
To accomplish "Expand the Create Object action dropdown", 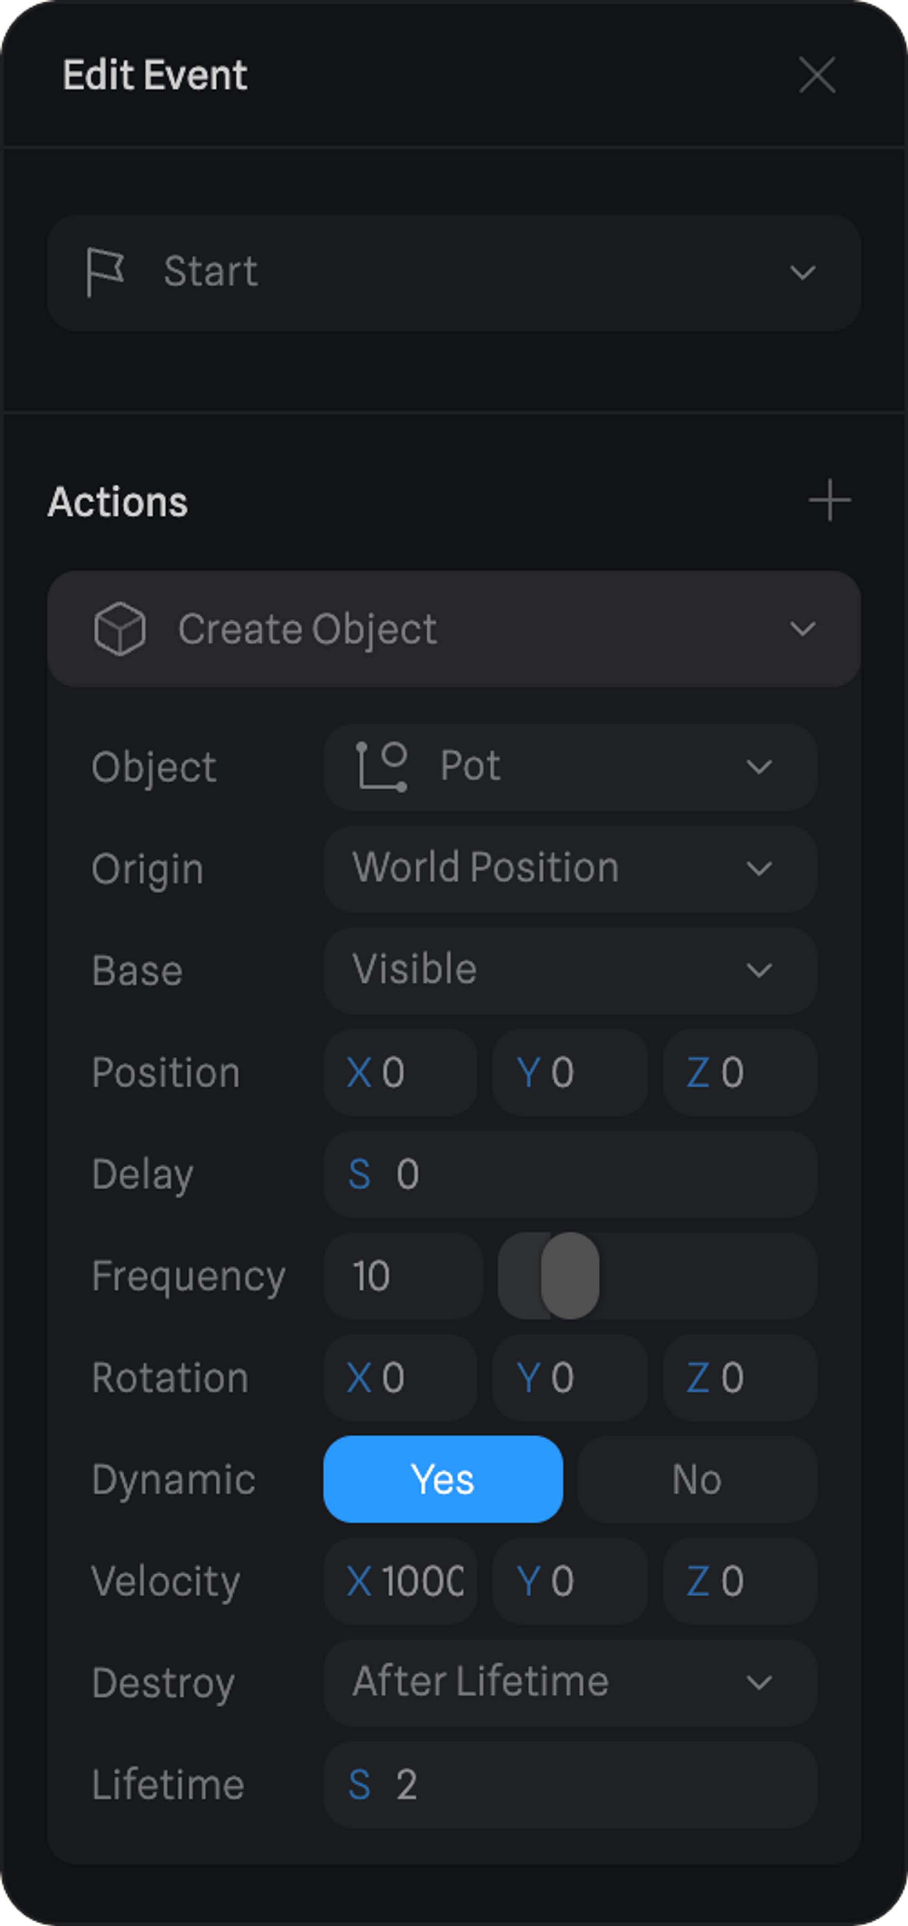I will [802, 629].
